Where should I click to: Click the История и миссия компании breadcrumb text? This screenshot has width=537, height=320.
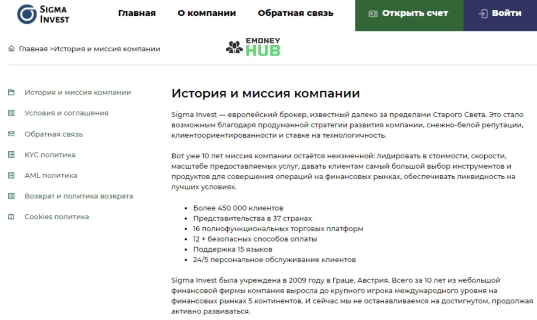click(107, 49)
